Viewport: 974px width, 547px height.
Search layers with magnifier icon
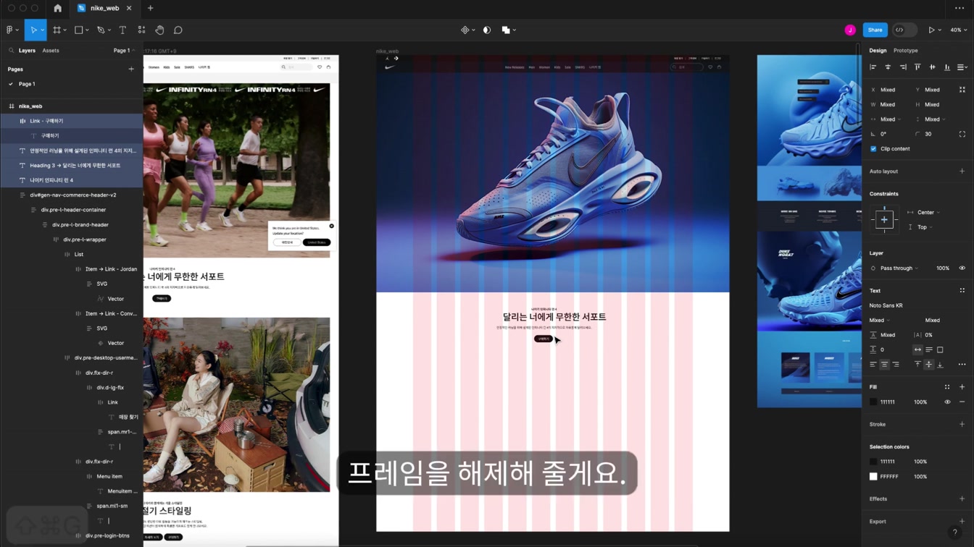click(x=11, y=51)
